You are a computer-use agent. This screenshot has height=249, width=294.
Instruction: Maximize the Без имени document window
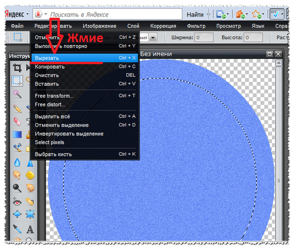click(269, 54)
